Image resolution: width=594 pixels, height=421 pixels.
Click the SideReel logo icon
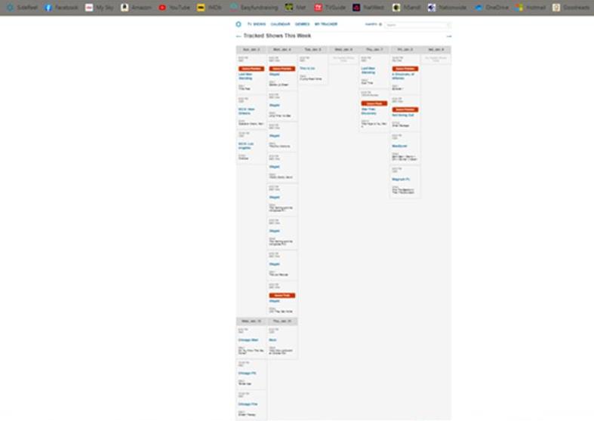(x=239, y=24)
